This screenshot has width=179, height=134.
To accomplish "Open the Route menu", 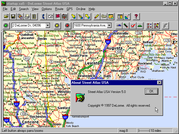I will tap(59, 9).
